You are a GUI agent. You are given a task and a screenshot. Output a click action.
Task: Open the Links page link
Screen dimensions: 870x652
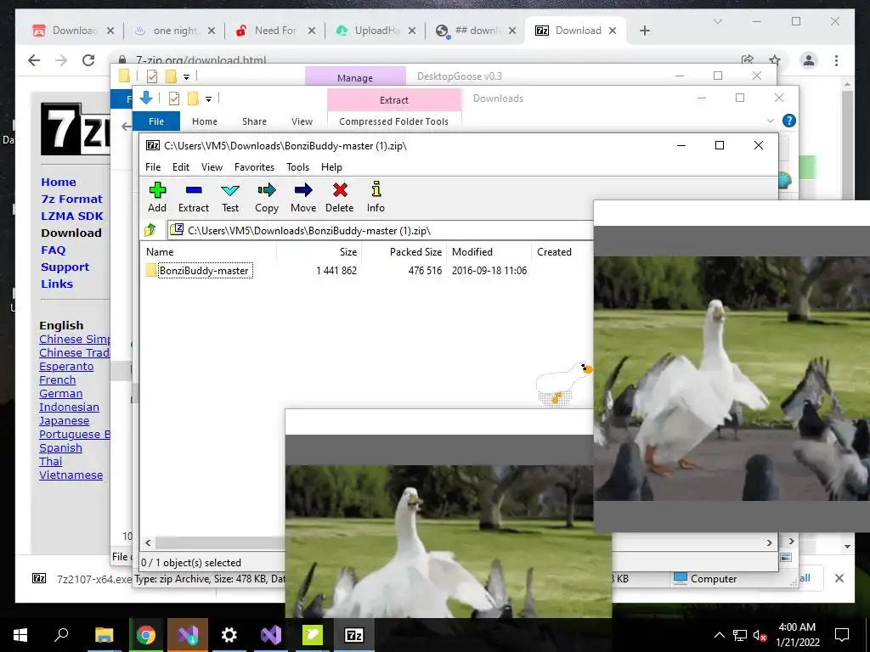coord(57,284)
